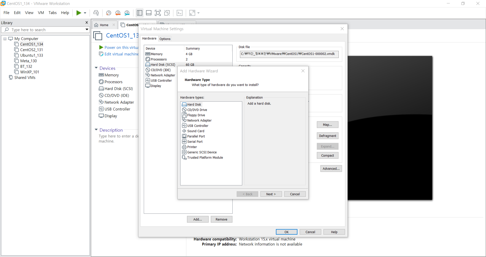Open the Help menu
Viewport: 486px width, 257px height.
click(65, 13)
